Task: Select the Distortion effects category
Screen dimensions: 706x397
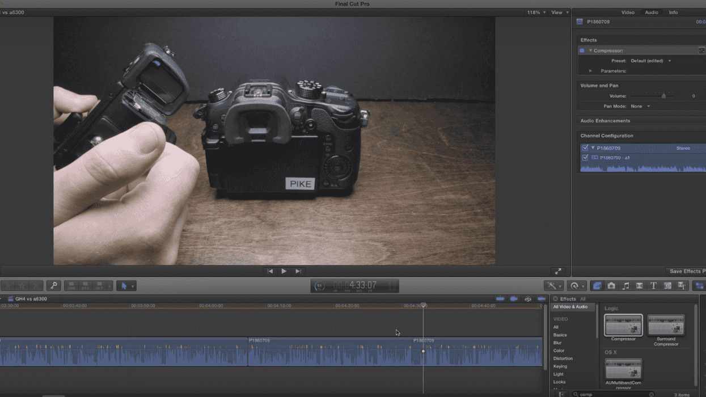Action: pyautogui.click(x=563, y=358)
